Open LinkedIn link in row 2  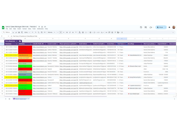(x=40, y=47)
